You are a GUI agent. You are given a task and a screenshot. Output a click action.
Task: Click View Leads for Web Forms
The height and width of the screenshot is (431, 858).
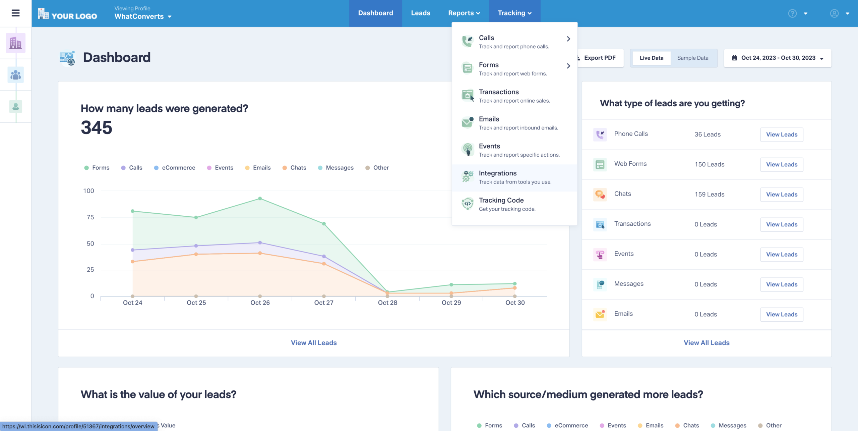782,165
